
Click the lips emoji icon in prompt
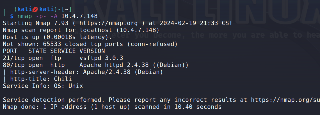click(35, 9)
